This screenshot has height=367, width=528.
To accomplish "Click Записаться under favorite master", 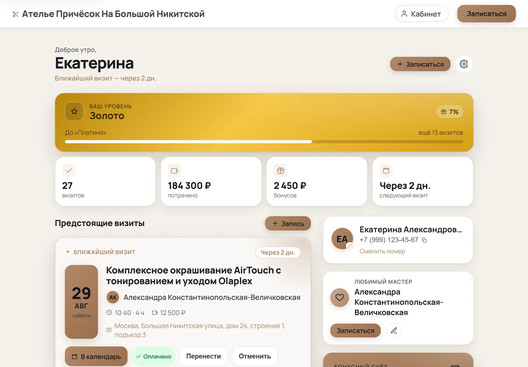I will [x=355, y=330].
